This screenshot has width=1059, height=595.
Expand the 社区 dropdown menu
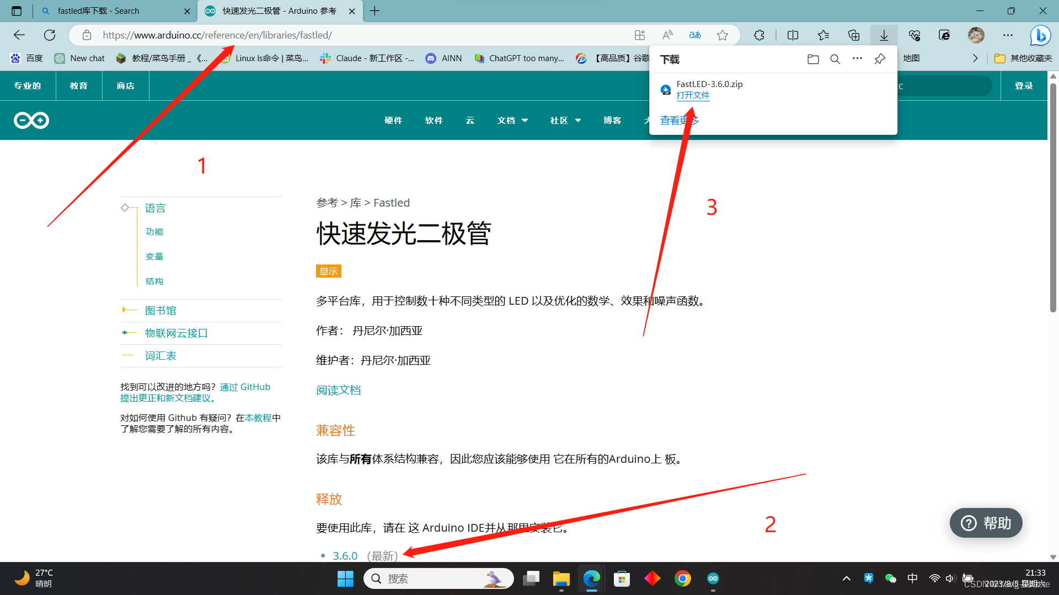coord(565,120)
